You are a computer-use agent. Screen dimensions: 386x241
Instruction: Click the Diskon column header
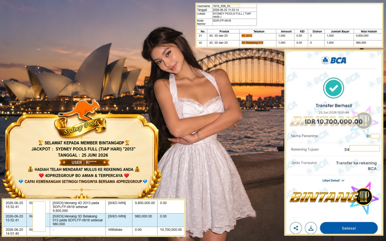(317, 32)
